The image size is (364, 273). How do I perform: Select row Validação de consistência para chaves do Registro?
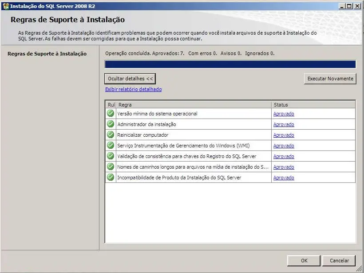coord(186,156)
